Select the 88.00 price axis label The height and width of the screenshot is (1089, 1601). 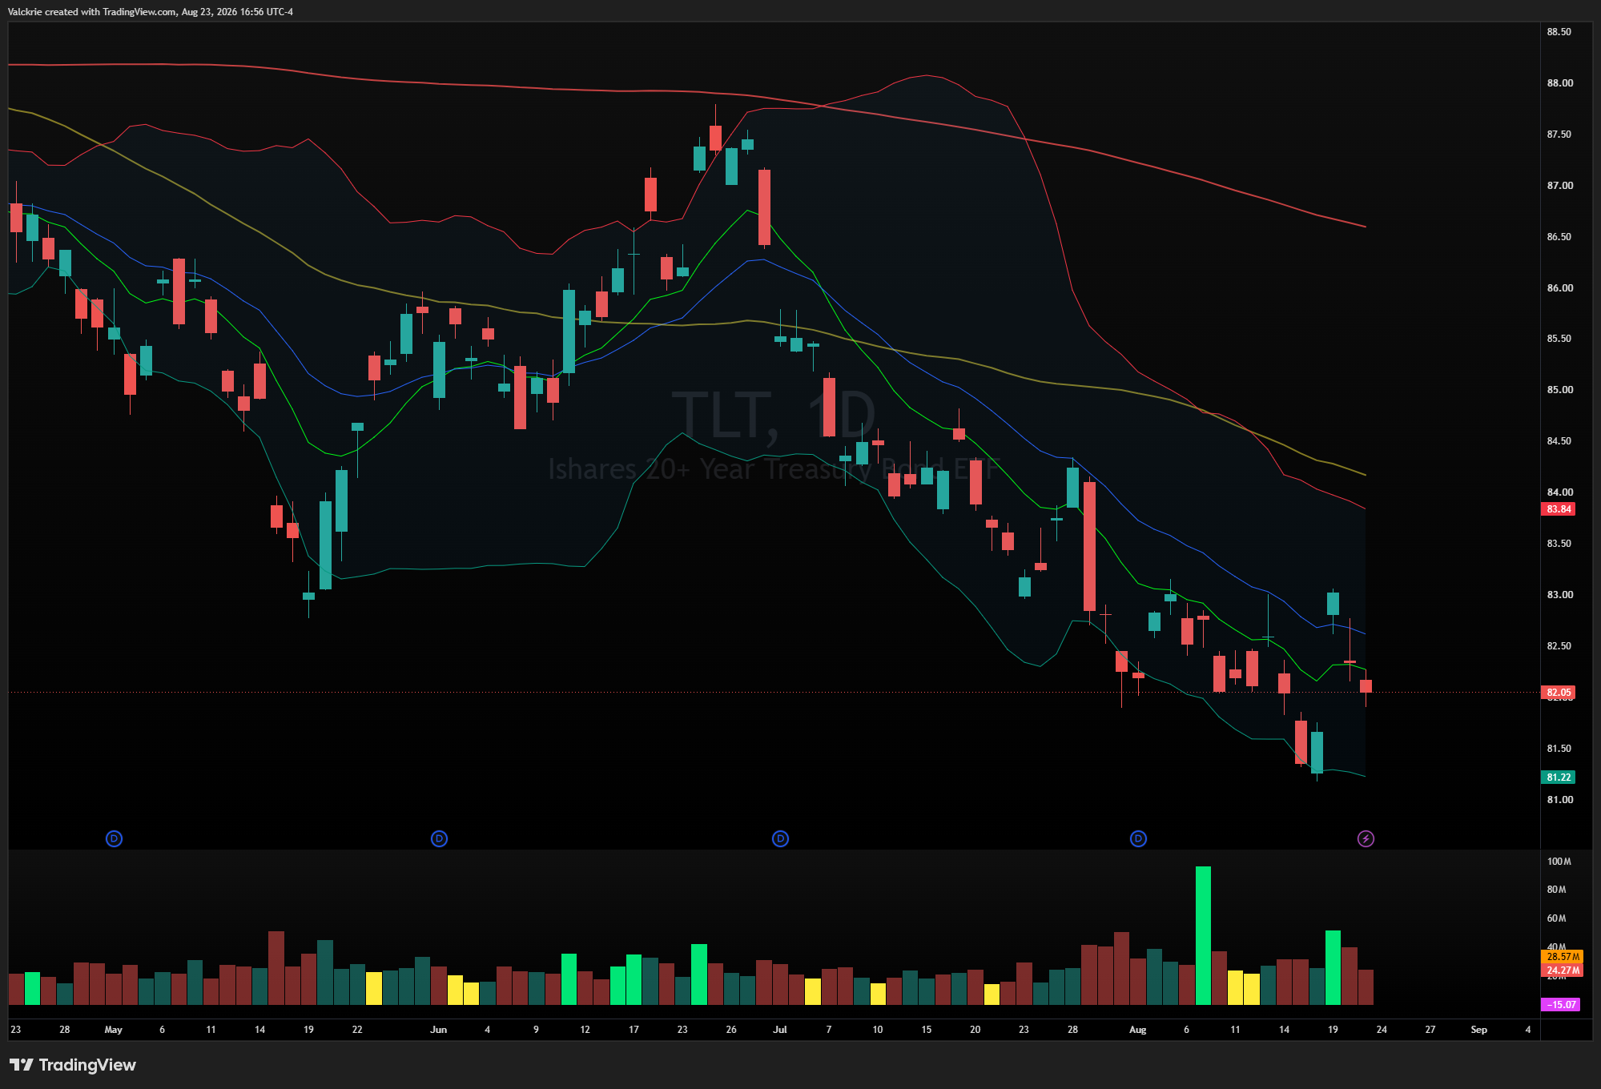[x=1559, y=83]
